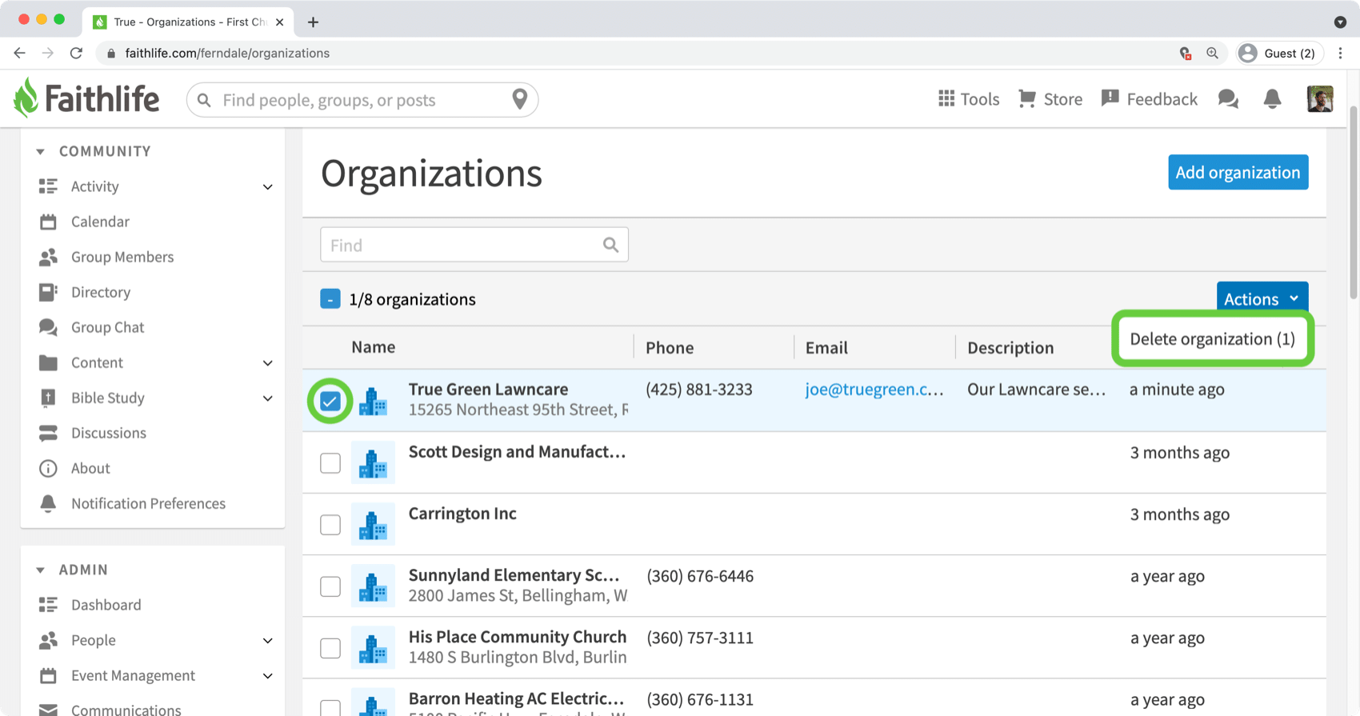Open True Green Lawncare organization
The image size is (1360, 716).
point(488,389)
